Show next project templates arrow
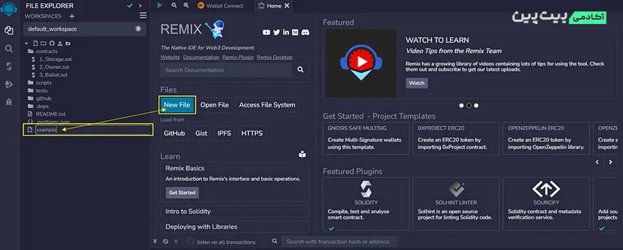 pyautogui.click(x=610, y=162)
